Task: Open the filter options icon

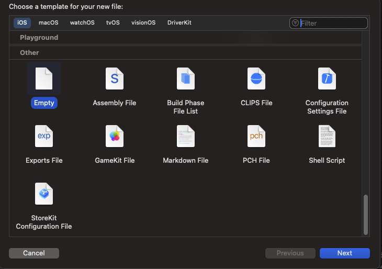Action: click(x=295, y=23)
